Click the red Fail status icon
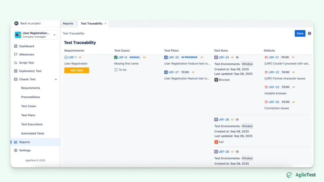The height and width of the screenshot is (182, 324). 216,142
